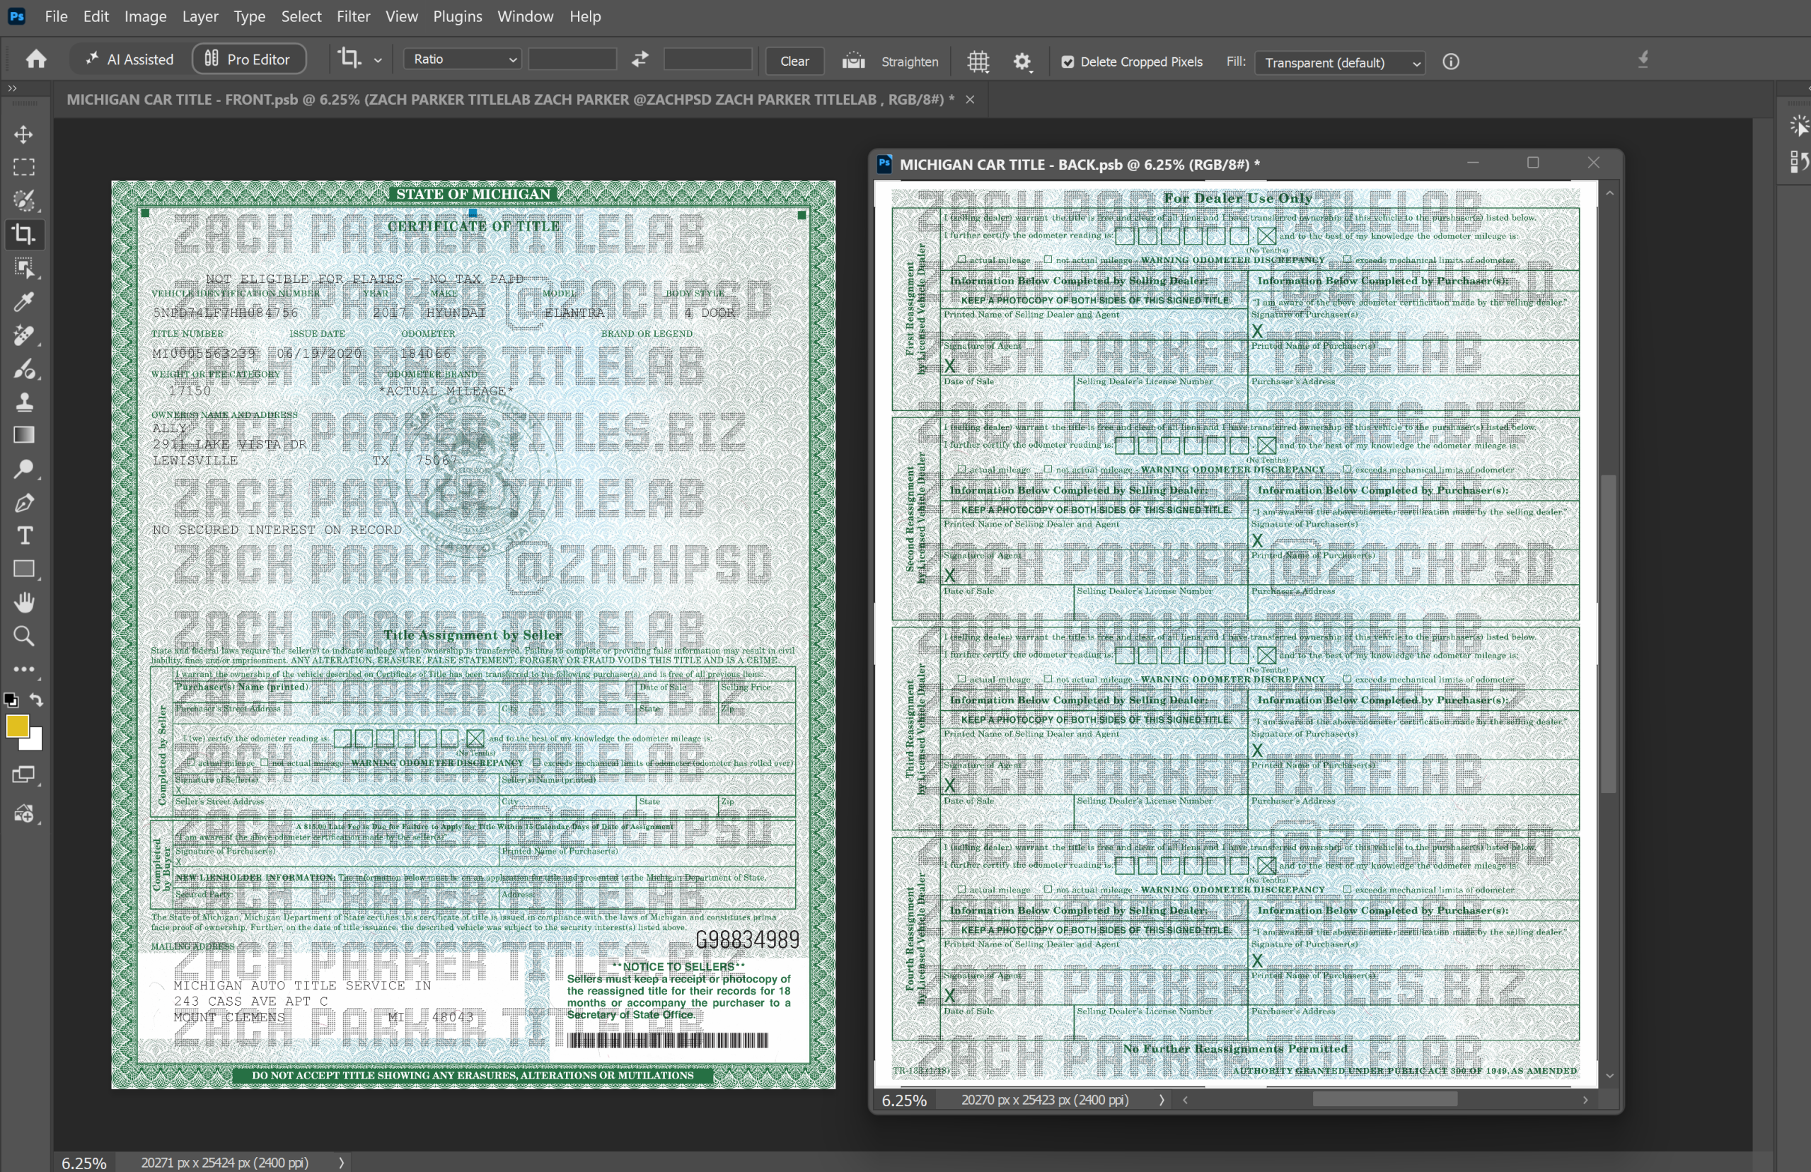Open the Plugins menu
This screenshot has width=1811, height=1172.
457,16
